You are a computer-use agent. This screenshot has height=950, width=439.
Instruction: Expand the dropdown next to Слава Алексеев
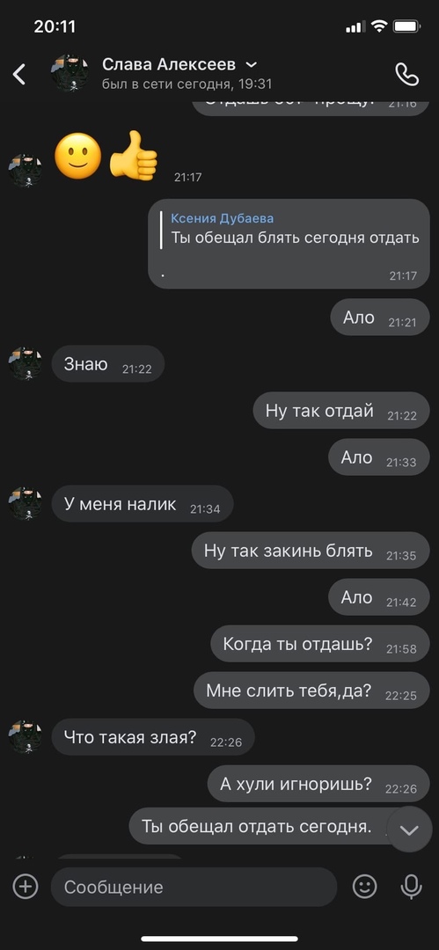click(x=251, y=64)
